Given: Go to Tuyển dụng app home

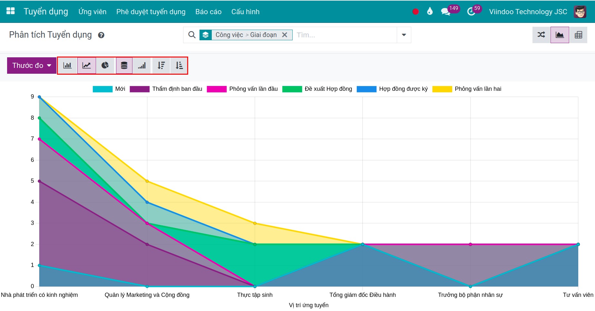Looking at the screenshot, I should (x=46, y=12).
